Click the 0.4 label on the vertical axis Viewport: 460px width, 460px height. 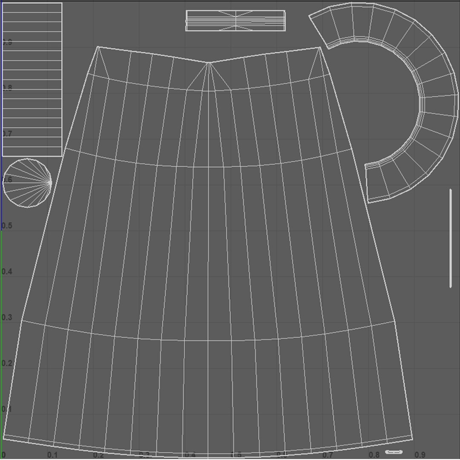[x=7, y=271]
